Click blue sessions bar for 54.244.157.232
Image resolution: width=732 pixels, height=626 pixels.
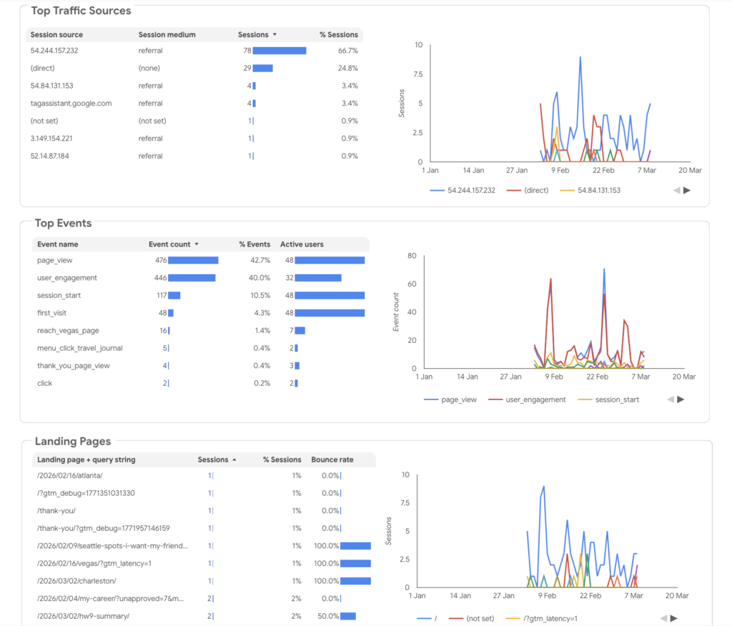(x=280, y=51)
